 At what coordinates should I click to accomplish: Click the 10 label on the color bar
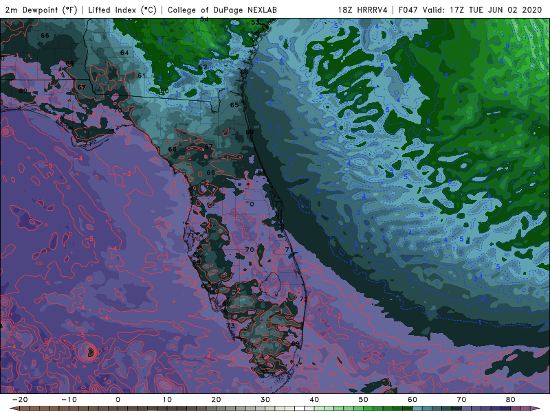(x=167, y=400)
